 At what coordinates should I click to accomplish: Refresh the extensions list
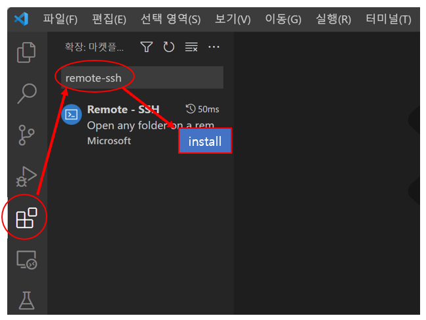point(169,47)
